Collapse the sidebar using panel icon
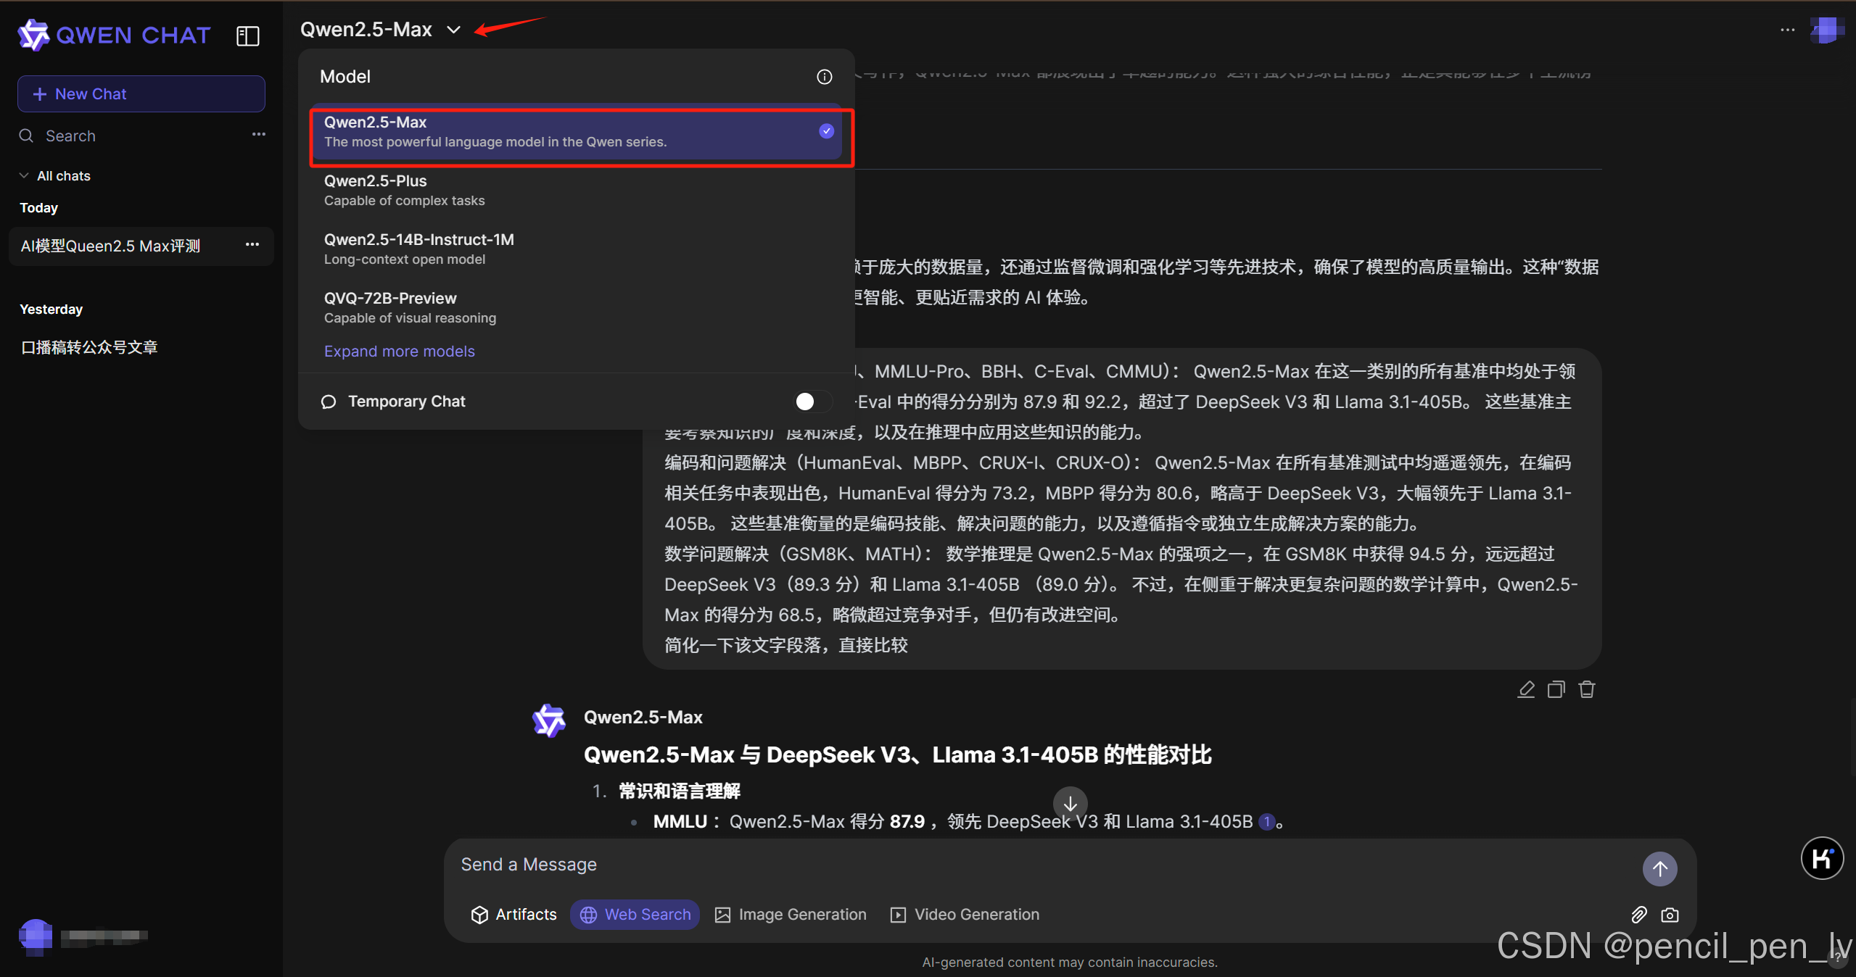The width and height of the screenshot is (1856, 977). [x=247, y=36]
